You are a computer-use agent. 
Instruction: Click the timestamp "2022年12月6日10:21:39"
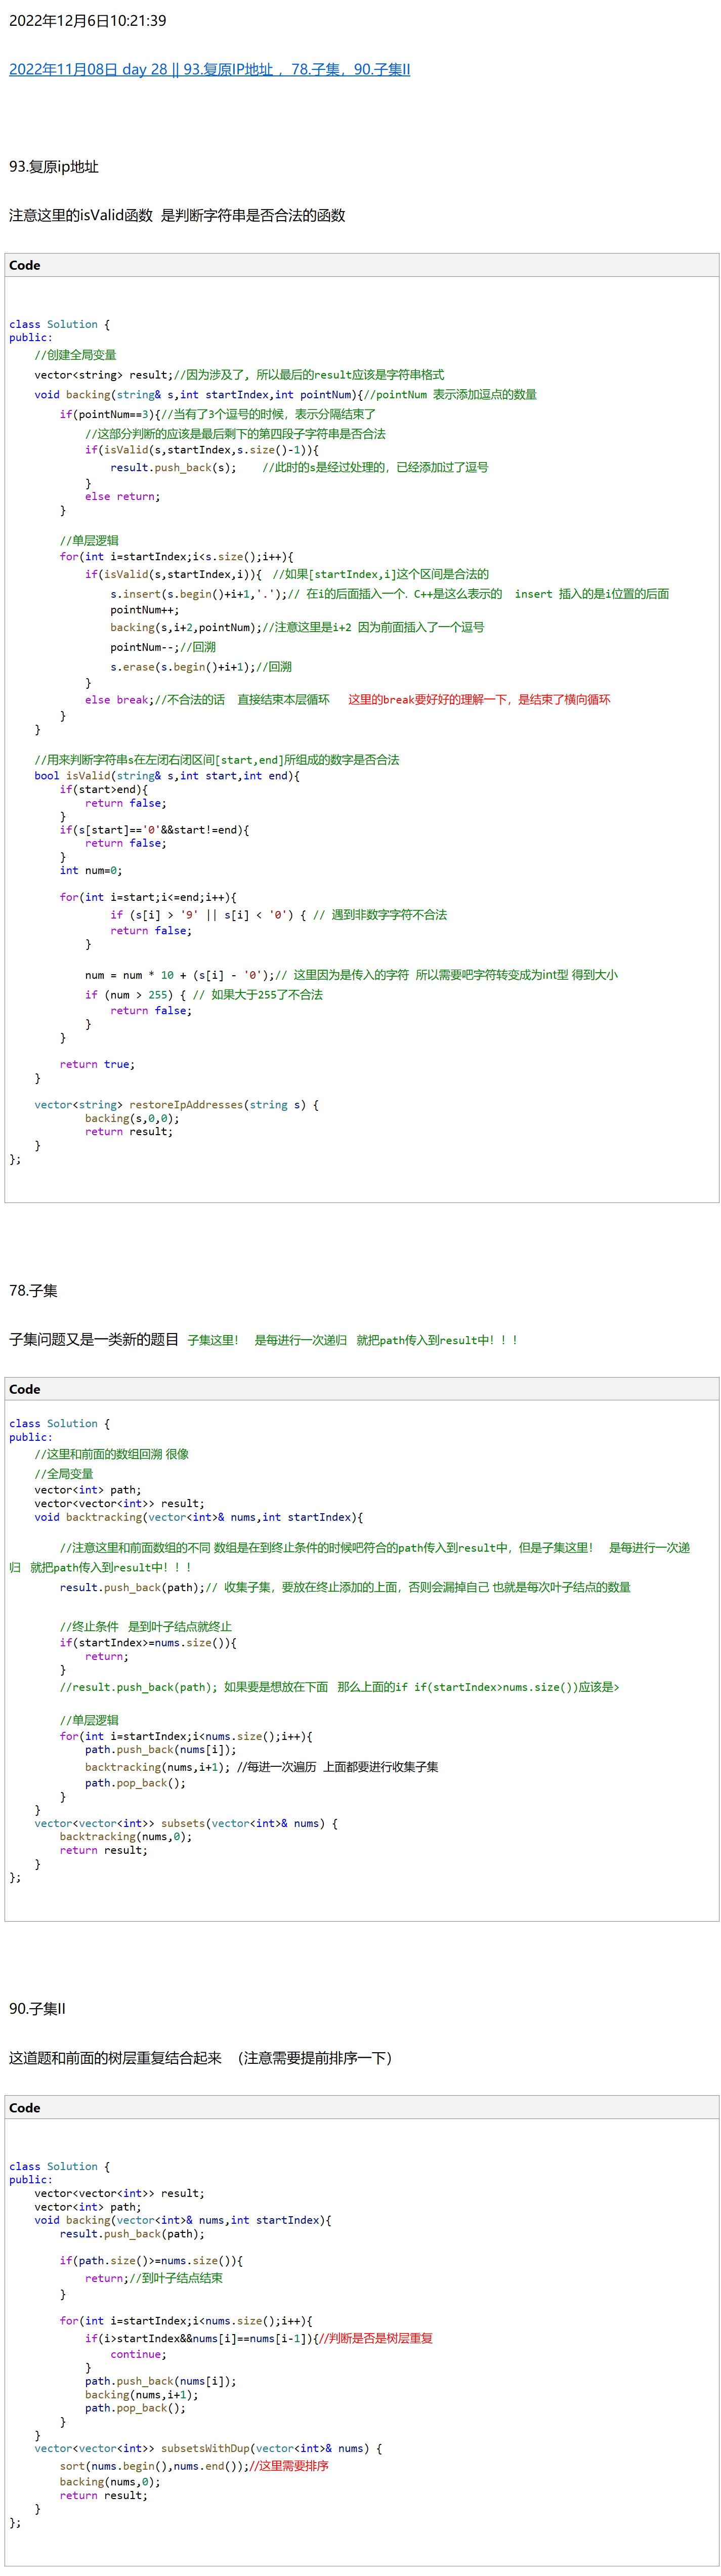coord(88,20)
